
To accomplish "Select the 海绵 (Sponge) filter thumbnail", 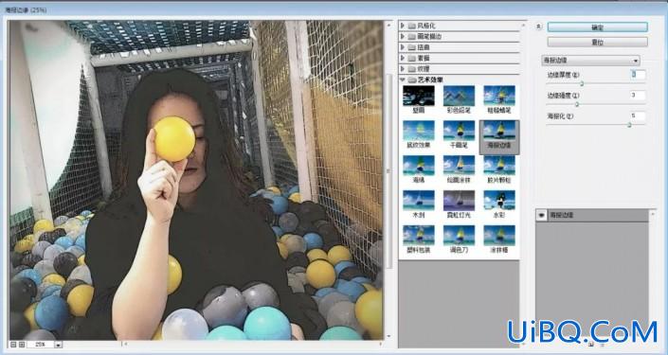I will 419,166.
